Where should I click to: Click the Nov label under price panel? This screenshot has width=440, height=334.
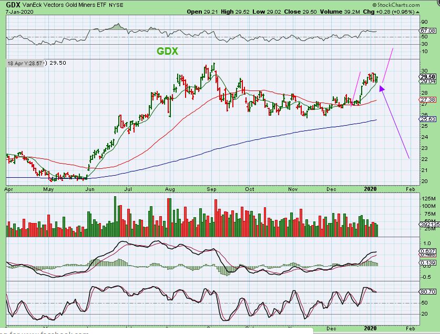point(293,189)
